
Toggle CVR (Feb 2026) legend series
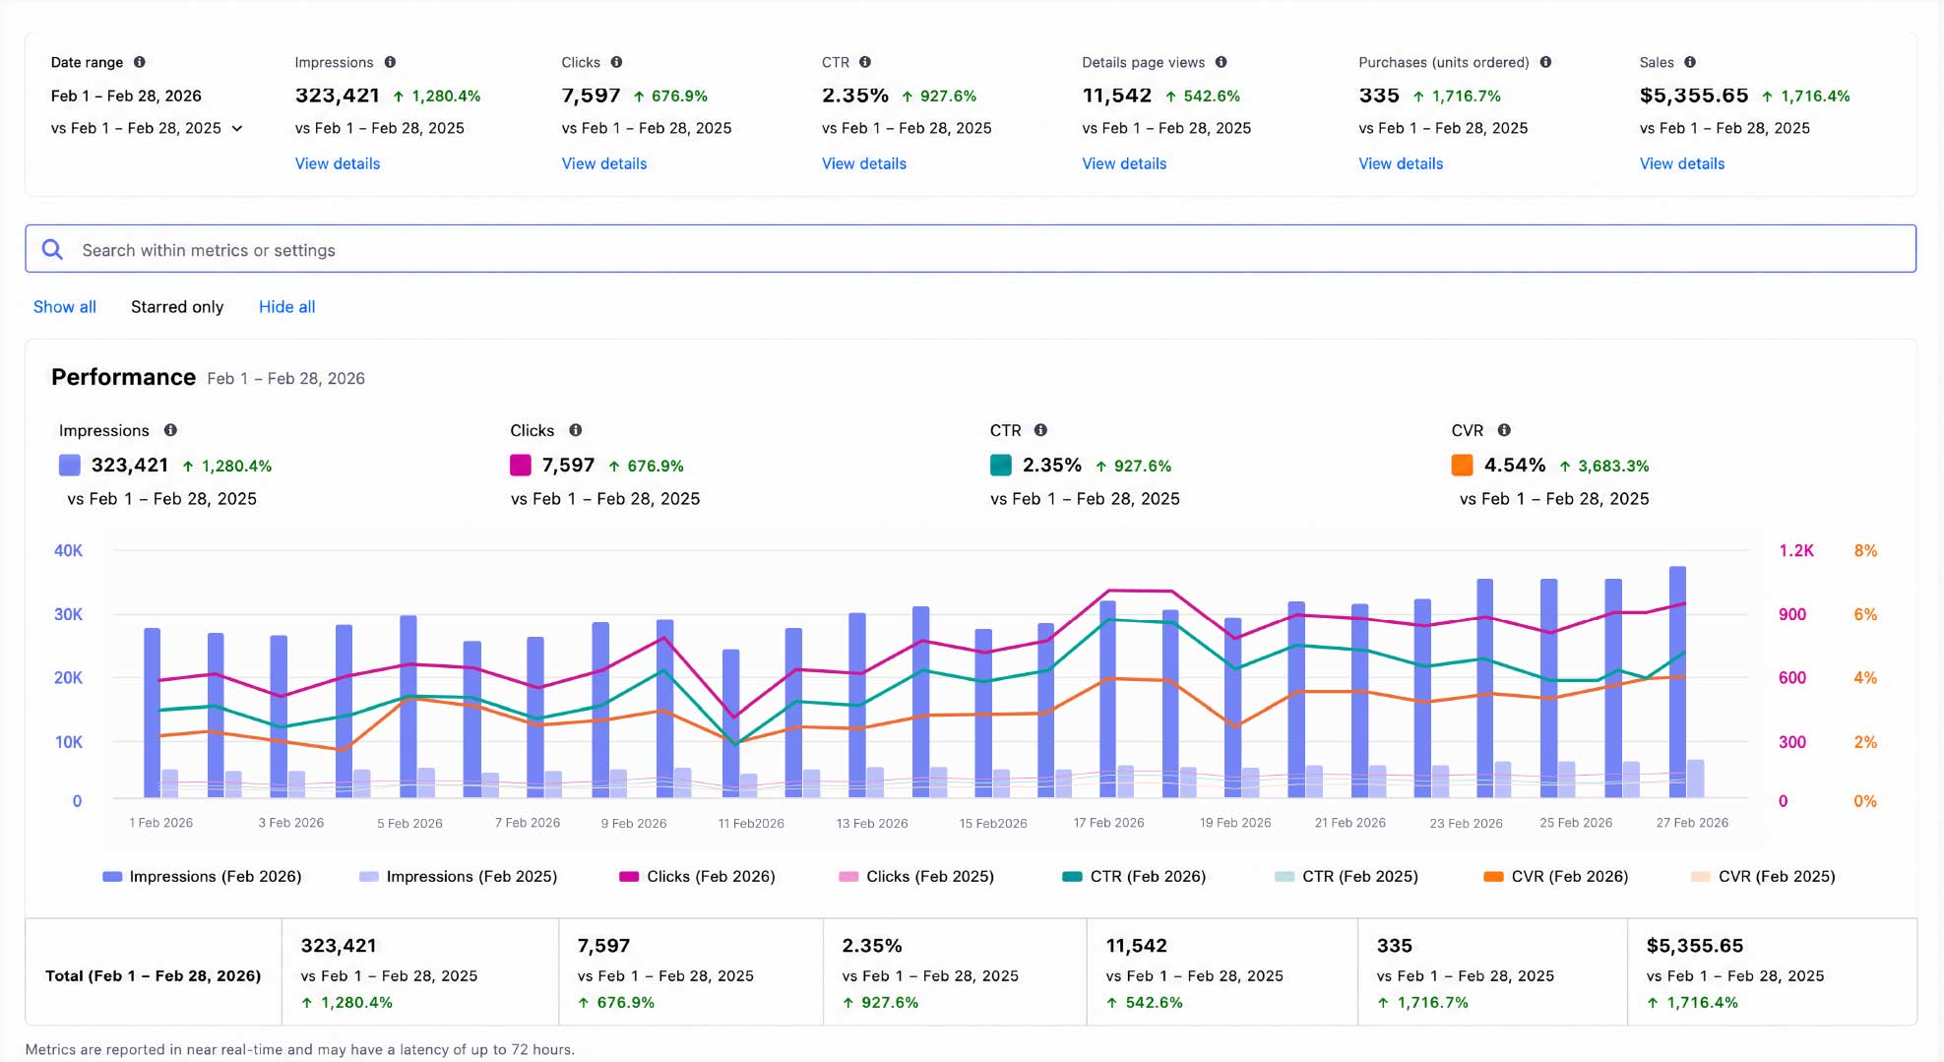[1556, 877]
